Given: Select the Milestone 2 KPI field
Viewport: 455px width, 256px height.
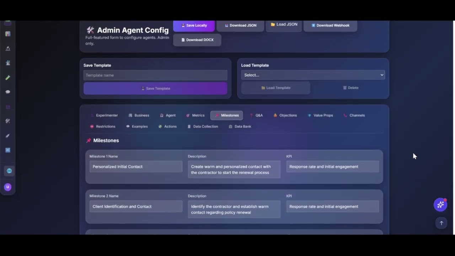Looking at the screenshot, I should (x=333, y=207).
